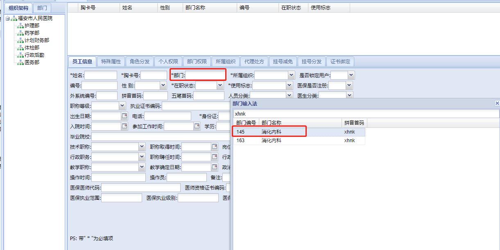Click the 医保执业范围 input field
500x250 pixels.
pyautogui.click(x=122, y=198)
